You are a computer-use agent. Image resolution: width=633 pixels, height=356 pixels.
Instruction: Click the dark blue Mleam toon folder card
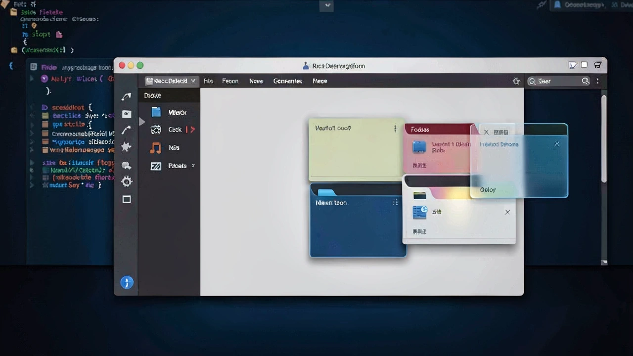point(358,221)
